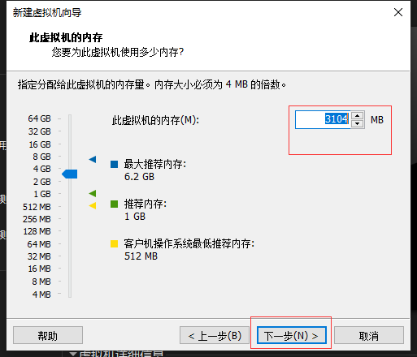Click the 推荐内存: label
This screenshot has height=357, width=417.
(146, 204)
